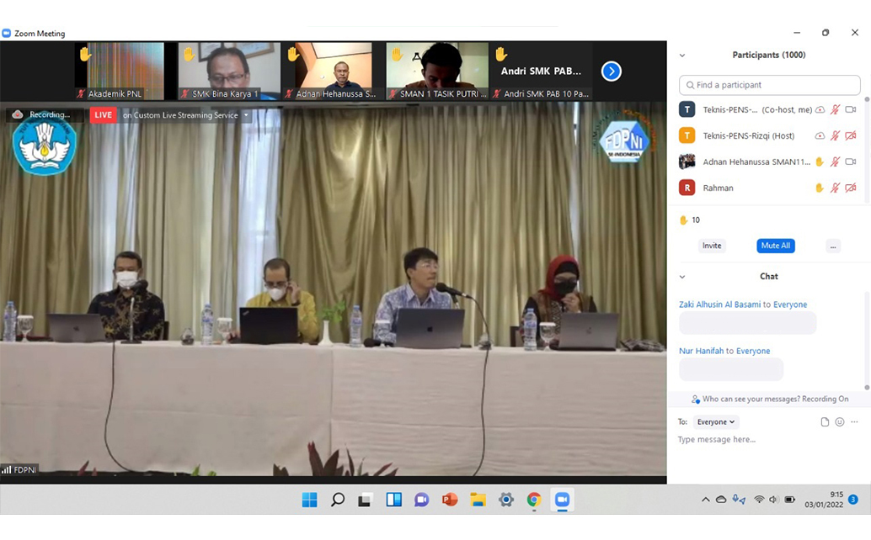Viewport: 871px width, 540px height.
Task: Collapse the Participants panel chevron
Action: pos(682,56)
